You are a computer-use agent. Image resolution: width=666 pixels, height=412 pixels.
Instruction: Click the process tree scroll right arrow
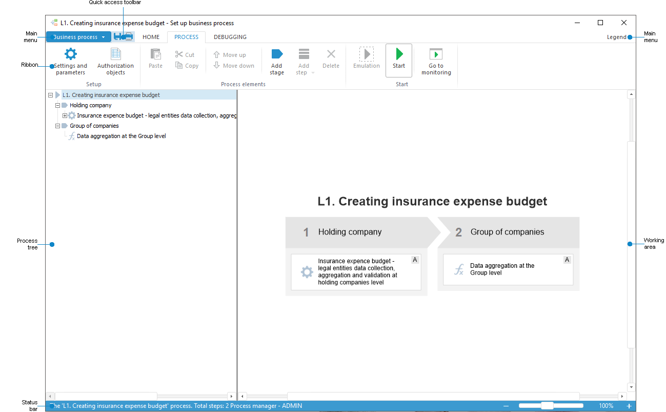(x=231, y=396)
